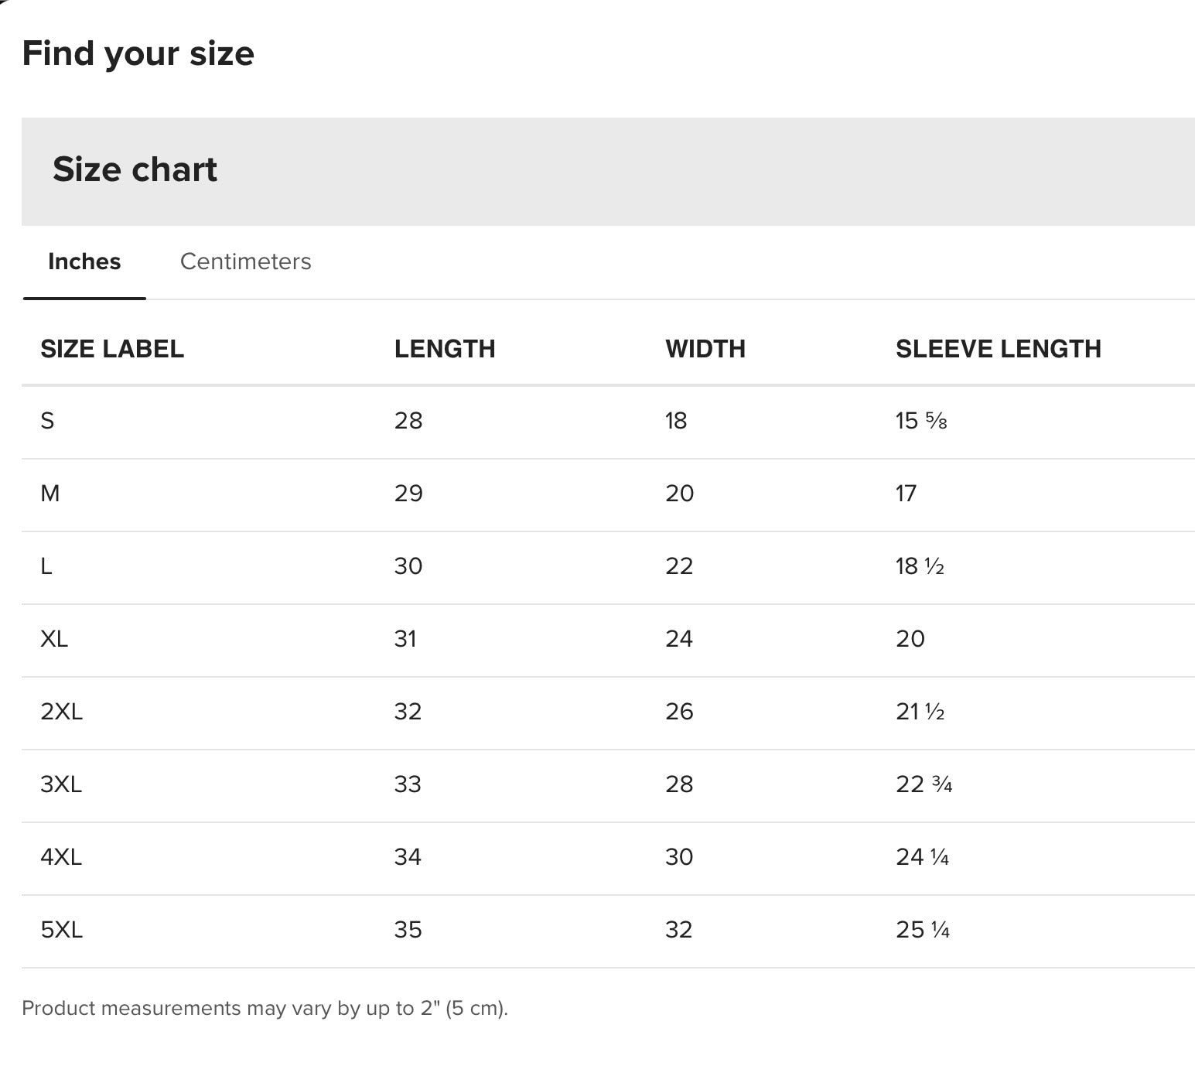
Task: Click the Size chart header
Action: (x=135, y=169)
